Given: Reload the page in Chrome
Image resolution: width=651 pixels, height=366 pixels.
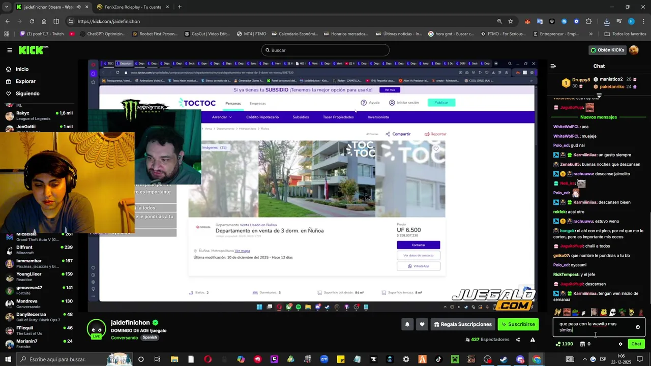Looking at the screenshot, I should click(32, 21).
